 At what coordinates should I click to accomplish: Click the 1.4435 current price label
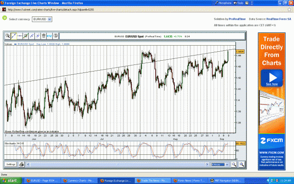(x=168, y=36)
